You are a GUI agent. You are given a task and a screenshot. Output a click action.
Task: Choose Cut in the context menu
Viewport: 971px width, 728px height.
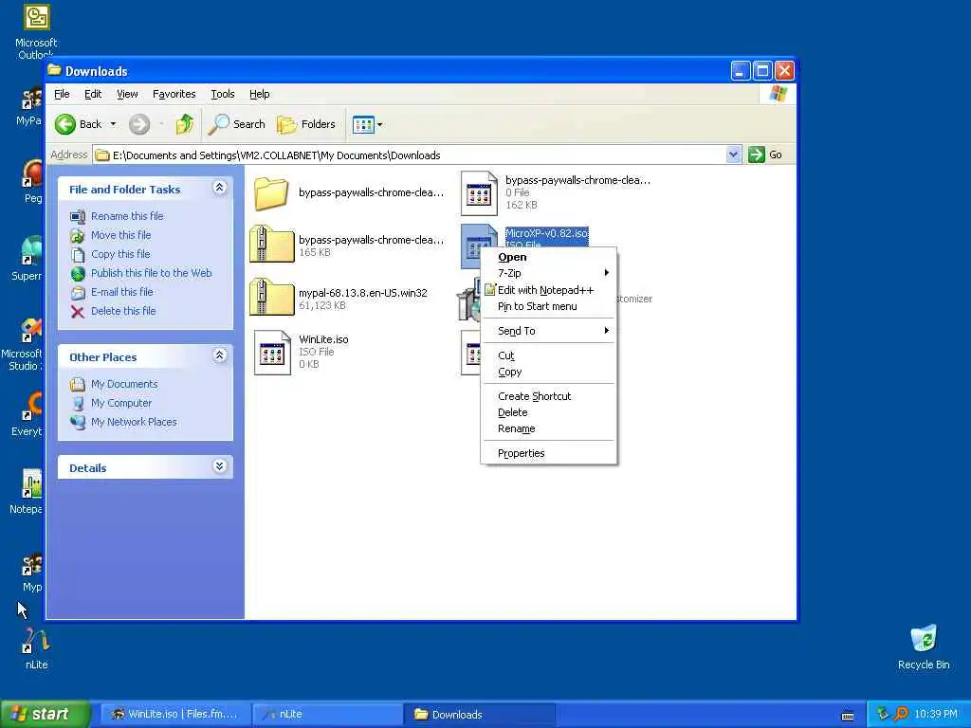point(549,355)
